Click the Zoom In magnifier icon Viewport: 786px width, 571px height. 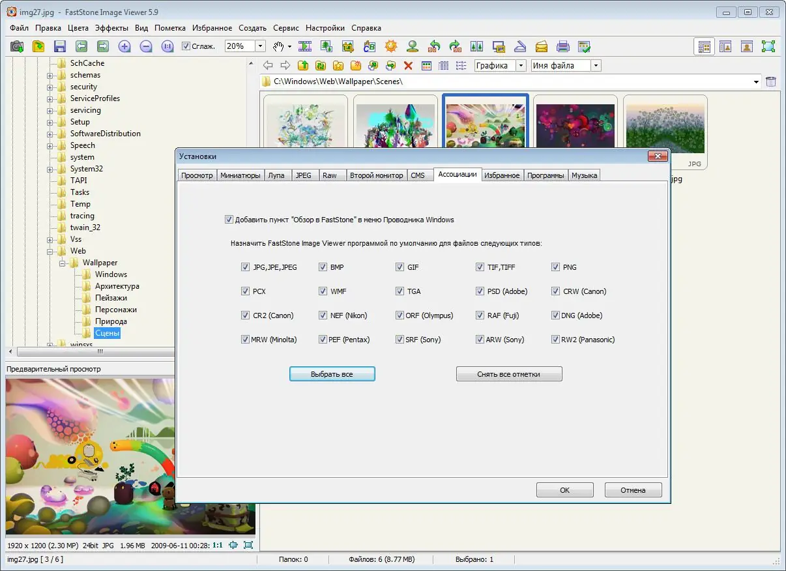pos(124,46)
